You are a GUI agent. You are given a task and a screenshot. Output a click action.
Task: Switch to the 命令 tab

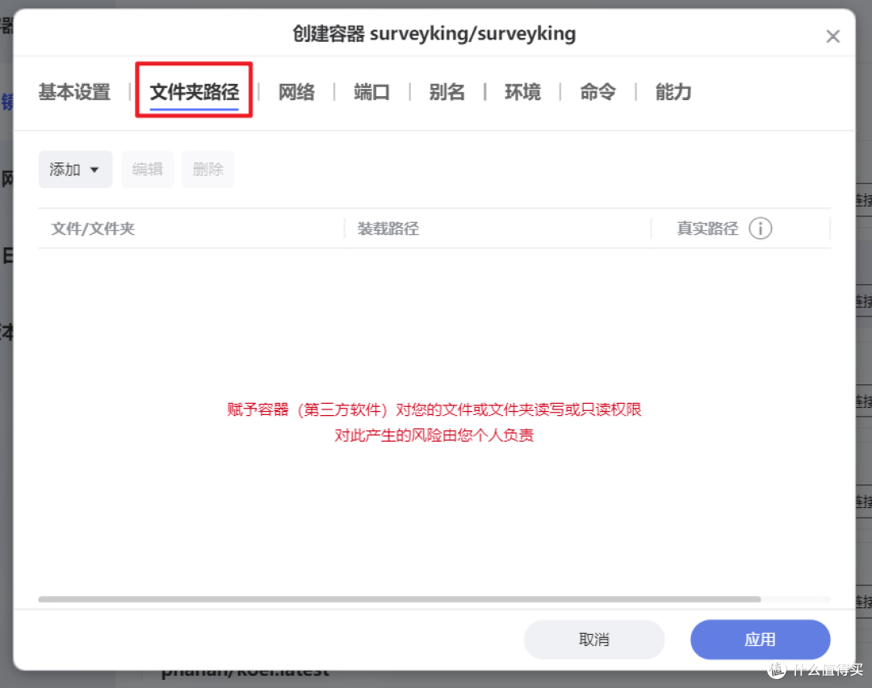click(x=597, y=92)
